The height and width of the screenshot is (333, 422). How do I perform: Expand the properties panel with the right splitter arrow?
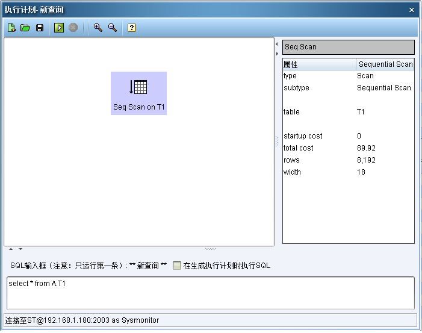277,54
